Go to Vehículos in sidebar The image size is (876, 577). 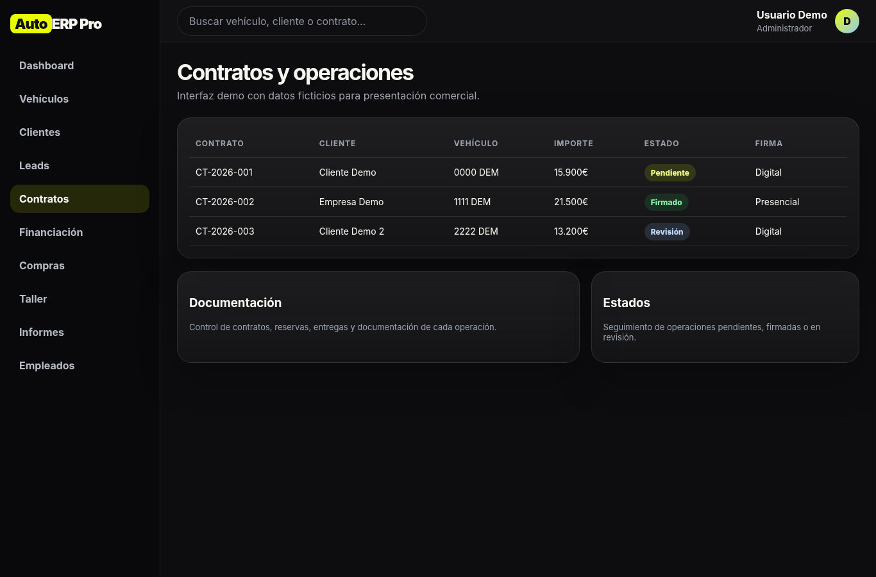tap(80, 99)
